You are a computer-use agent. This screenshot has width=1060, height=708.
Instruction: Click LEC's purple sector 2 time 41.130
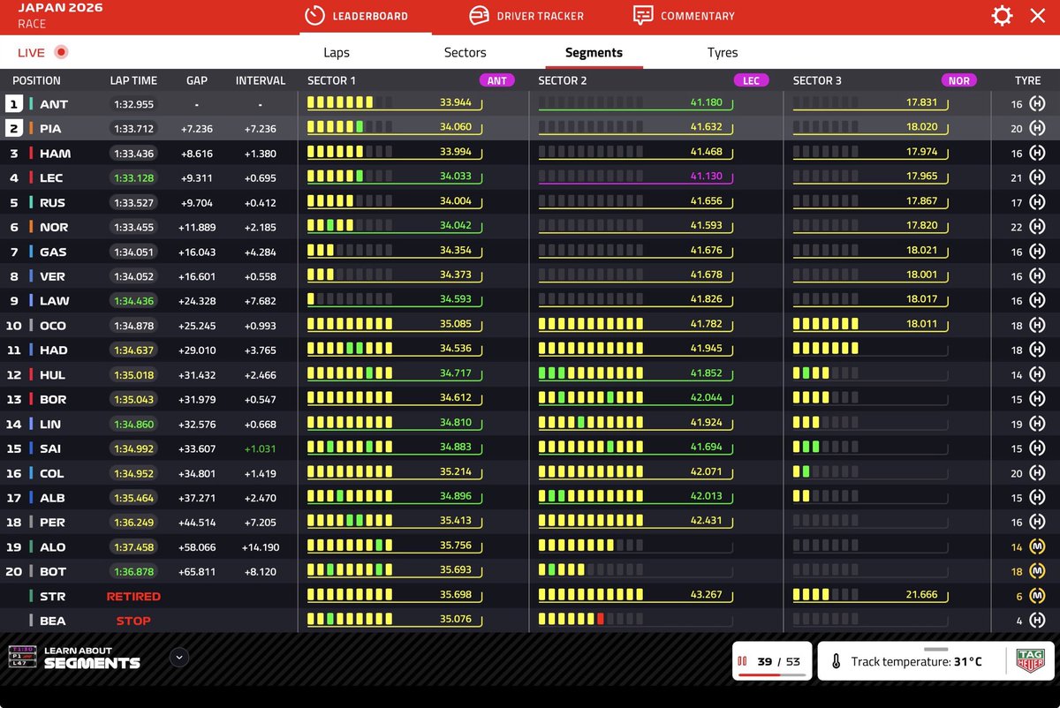[706, 177]
